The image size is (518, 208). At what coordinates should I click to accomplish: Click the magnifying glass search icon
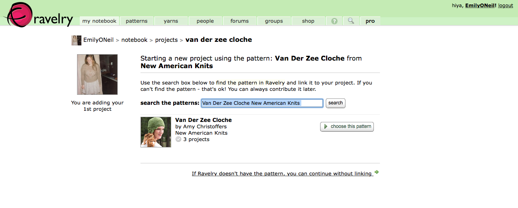[351, 21]
